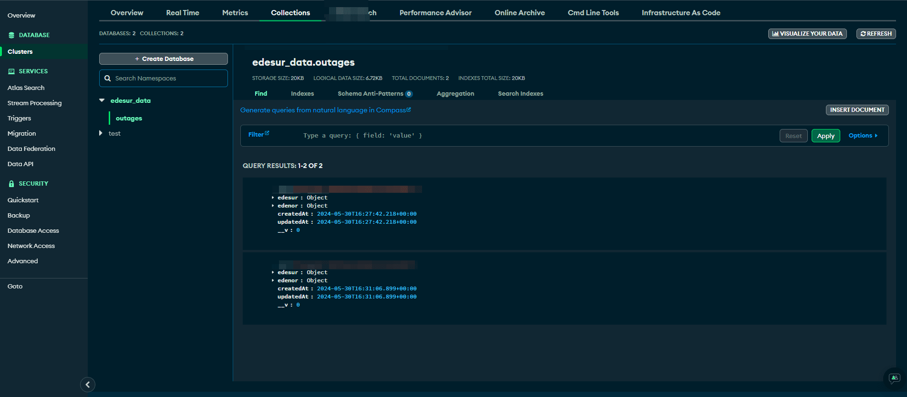This screenshot has width=907, height=397.
Task: Click the QUERY RESULTS: 1-2 OF 2 label
Action: tap(283, 166)
